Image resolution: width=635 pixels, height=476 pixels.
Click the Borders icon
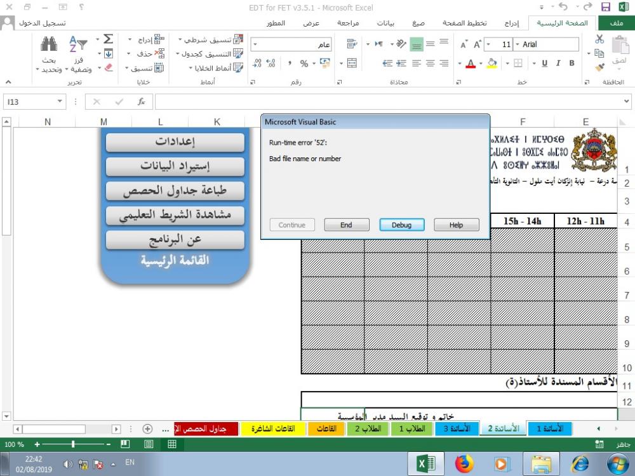click(518, 63)
